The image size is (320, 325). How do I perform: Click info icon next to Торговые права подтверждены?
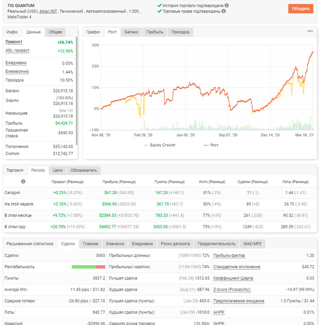pyautogui.click(x=224, y=11)
